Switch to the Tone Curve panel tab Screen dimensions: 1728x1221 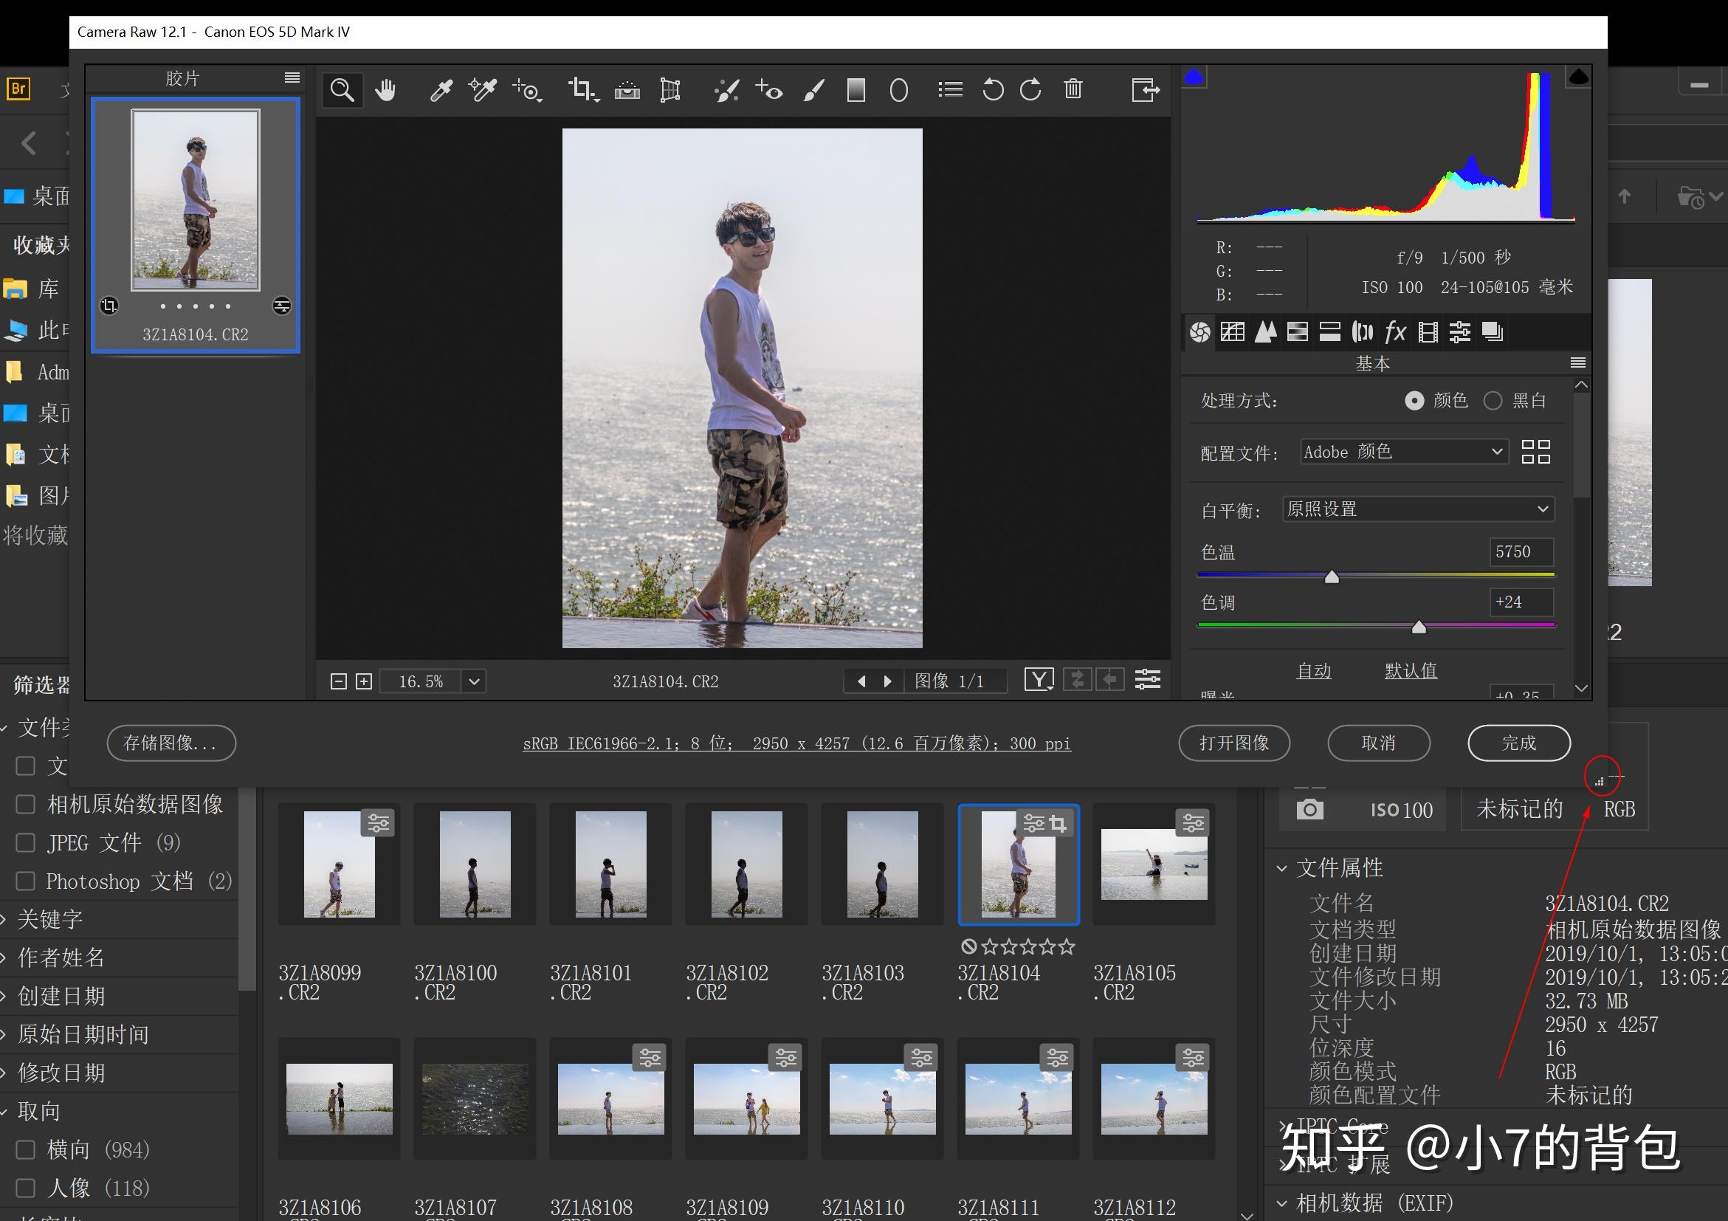tap(1232, 332)
